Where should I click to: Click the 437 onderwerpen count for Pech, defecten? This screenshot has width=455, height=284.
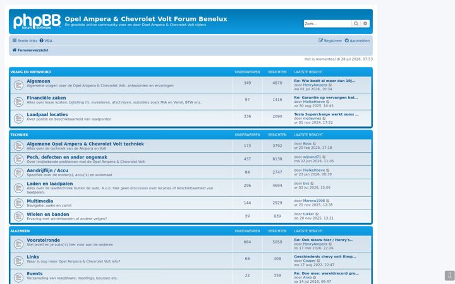(x=247, y=159)
